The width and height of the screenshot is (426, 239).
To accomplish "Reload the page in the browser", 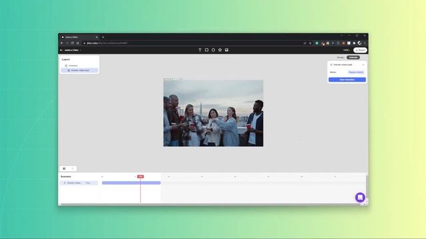I will [73, 43].
